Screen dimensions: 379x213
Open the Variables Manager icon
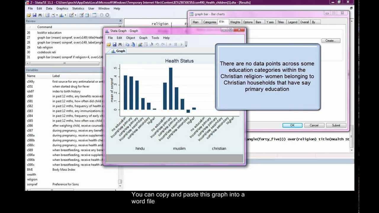click(x=94, y=15)
